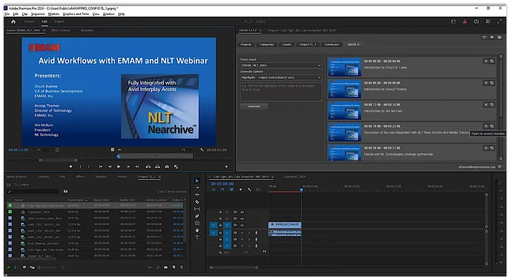This screenshot has width=511, height=278.
Task: Switch to the Dashboard tab in eMAM
Action: 332,45
